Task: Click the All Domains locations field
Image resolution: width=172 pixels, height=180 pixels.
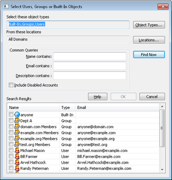Action: point(68,40)
